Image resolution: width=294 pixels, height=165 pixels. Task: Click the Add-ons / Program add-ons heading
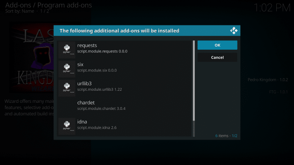point(49,5)
